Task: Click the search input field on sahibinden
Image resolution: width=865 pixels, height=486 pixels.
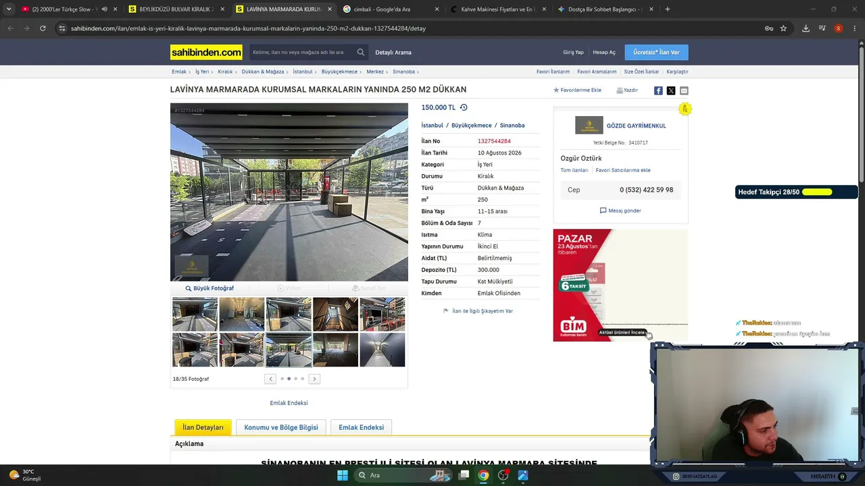Action: (x=303, y=52)
